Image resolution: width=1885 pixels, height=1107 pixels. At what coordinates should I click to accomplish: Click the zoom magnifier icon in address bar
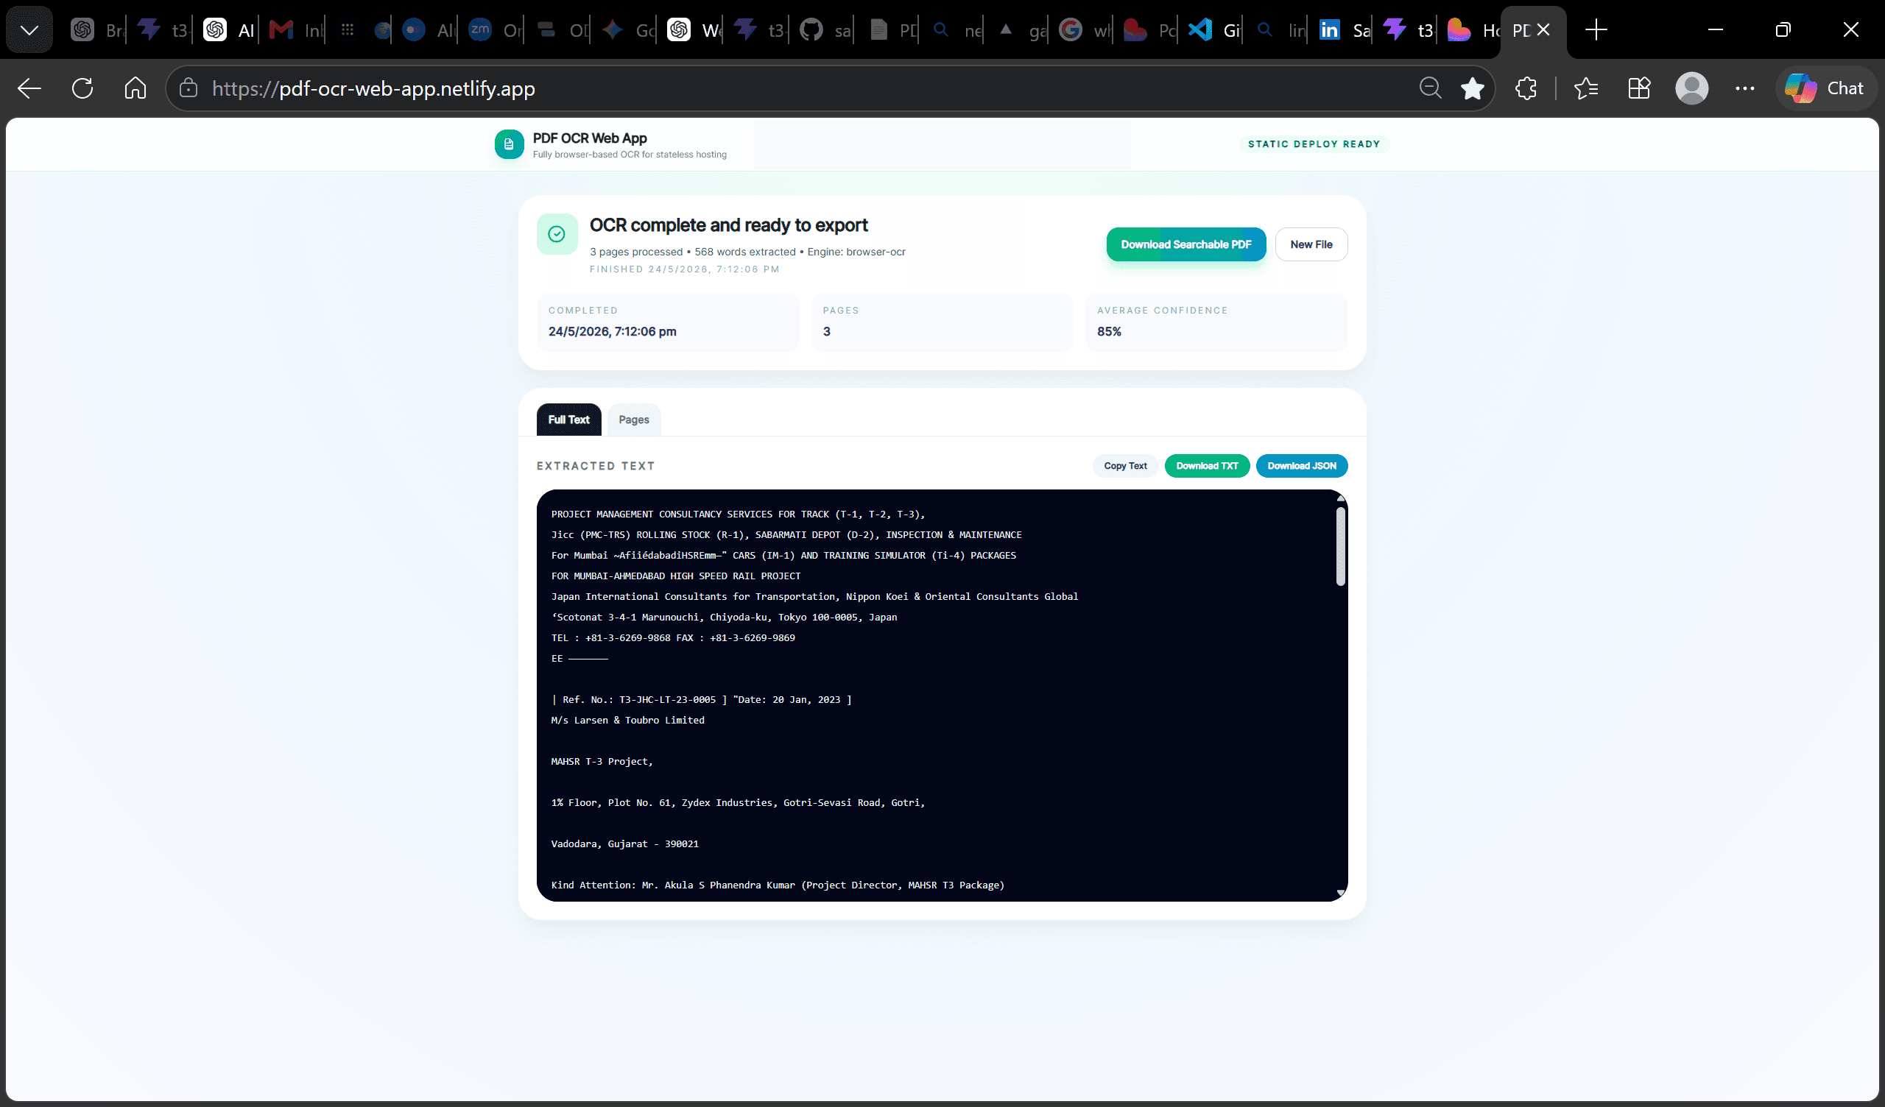point(1430,88)
